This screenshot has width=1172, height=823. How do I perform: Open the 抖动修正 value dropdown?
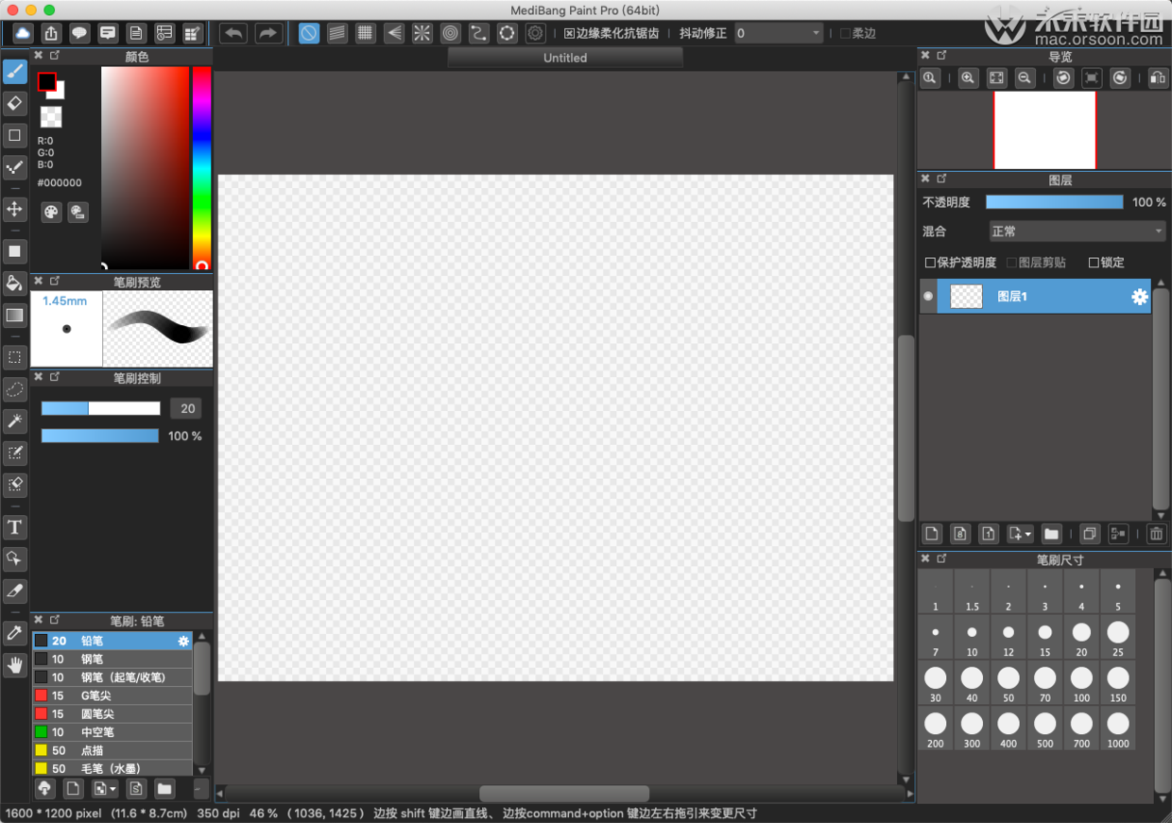click(x=780, y=33)
